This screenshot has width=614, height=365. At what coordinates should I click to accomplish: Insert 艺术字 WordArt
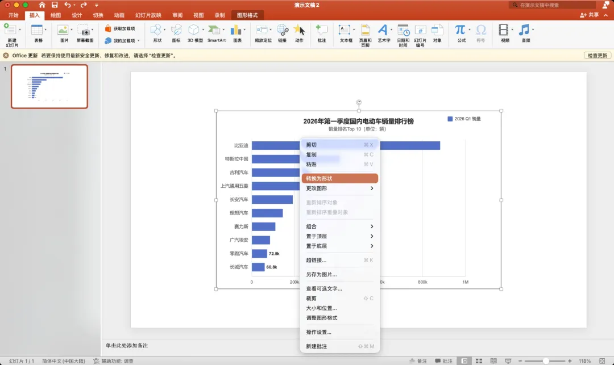pos(383,33)
